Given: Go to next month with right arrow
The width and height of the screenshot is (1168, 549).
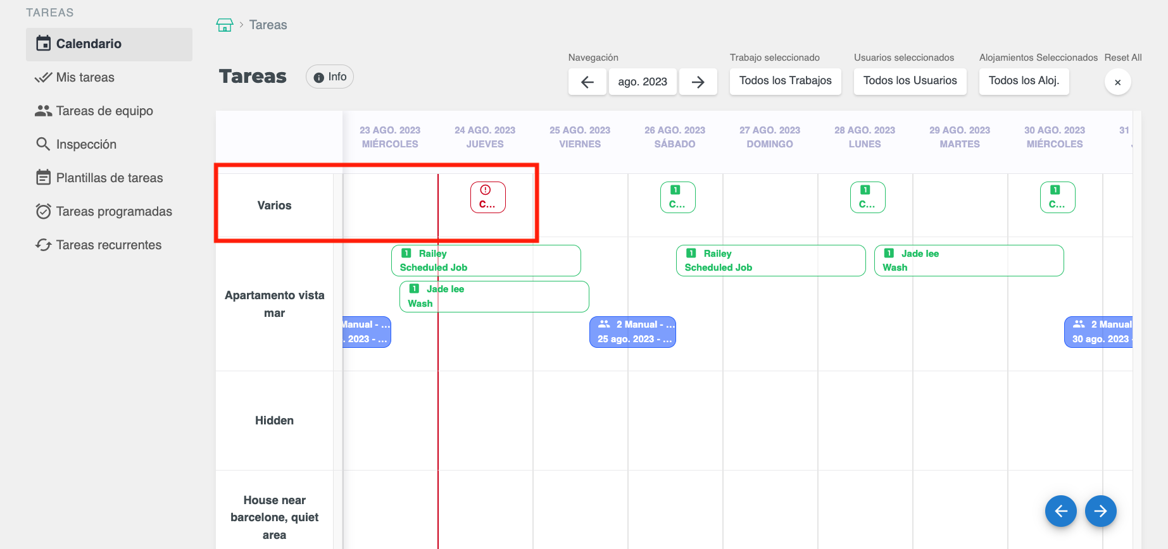Looking at the screenshot, I should [698, 82].
